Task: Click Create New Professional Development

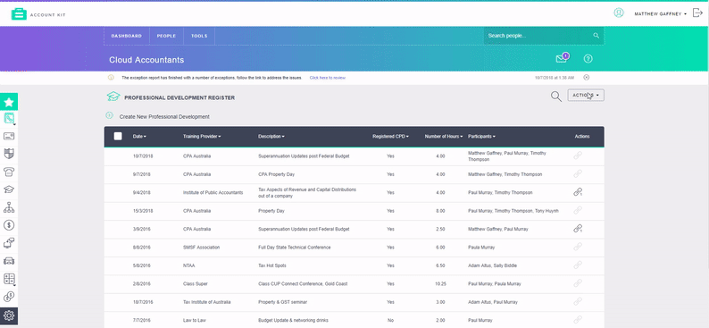Action: click(164, 117)
